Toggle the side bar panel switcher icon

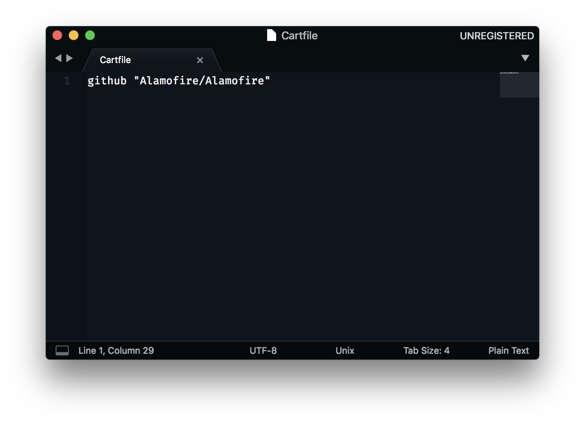coord(62,350)
